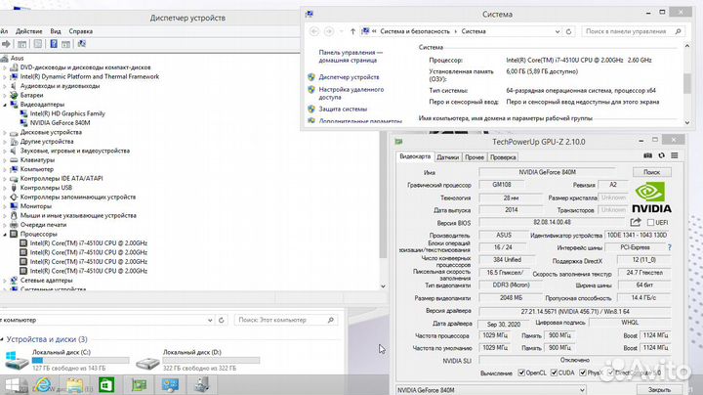Open the Справка menu

[81, 31]
